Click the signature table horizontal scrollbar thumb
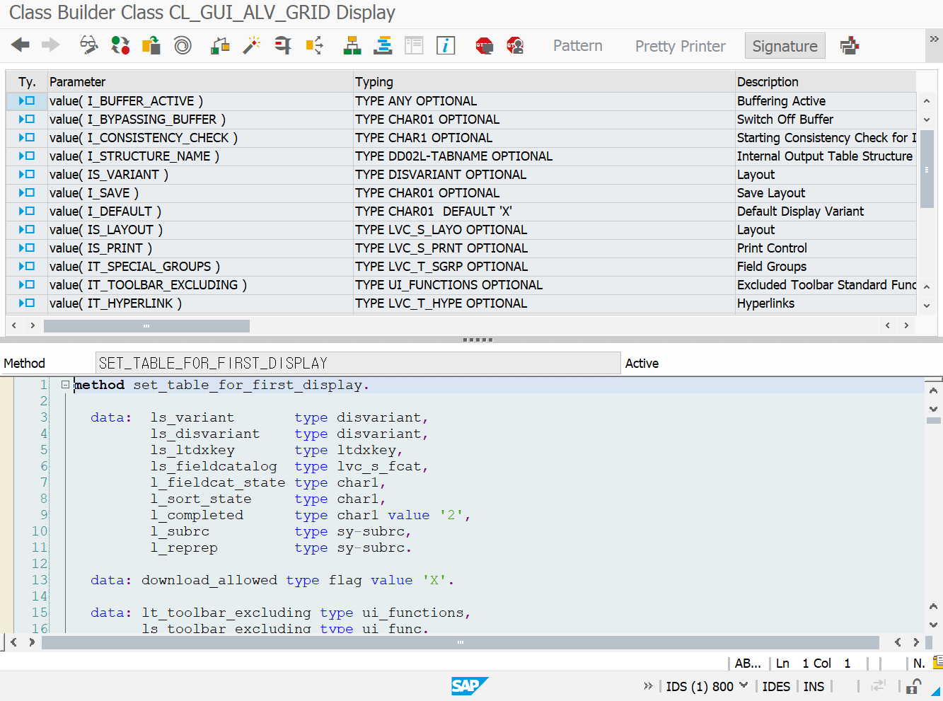The width and height of the screenshot is (943, 701). (146, 325)
